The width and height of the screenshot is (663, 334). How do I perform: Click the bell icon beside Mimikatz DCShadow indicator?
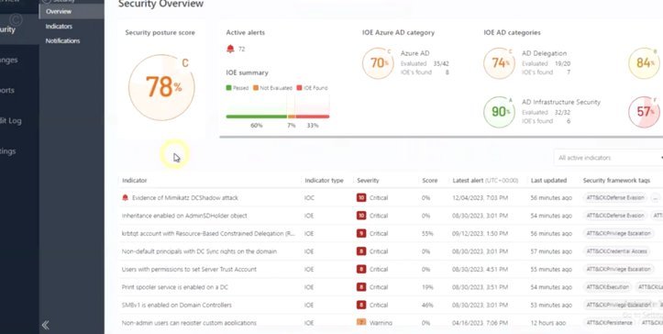125,197
